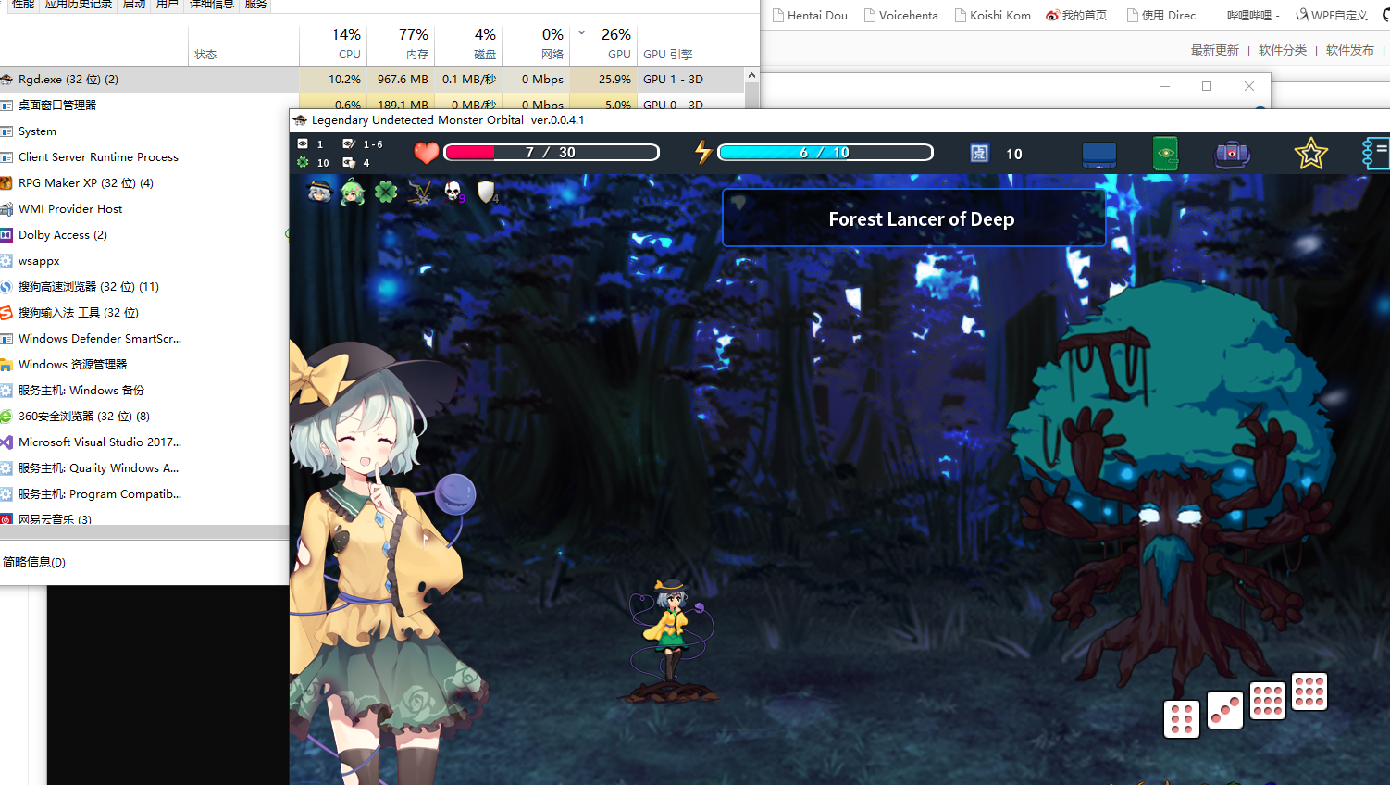Click the shield status icon with 4
Viewport: 1390px width, 785px height.
[487, 192]
